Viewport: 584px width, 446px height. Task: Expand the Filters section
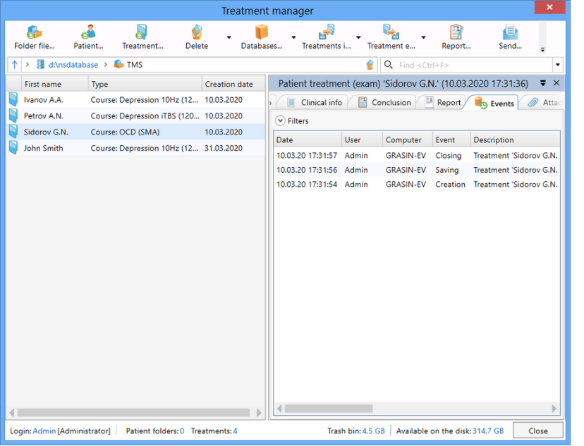coord(280,121)
